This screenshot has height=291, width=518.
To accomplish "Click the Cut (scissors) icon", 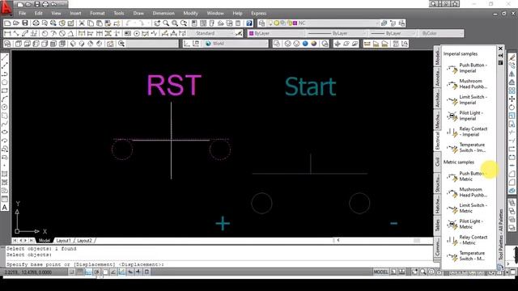I will (x=82, y=23).
